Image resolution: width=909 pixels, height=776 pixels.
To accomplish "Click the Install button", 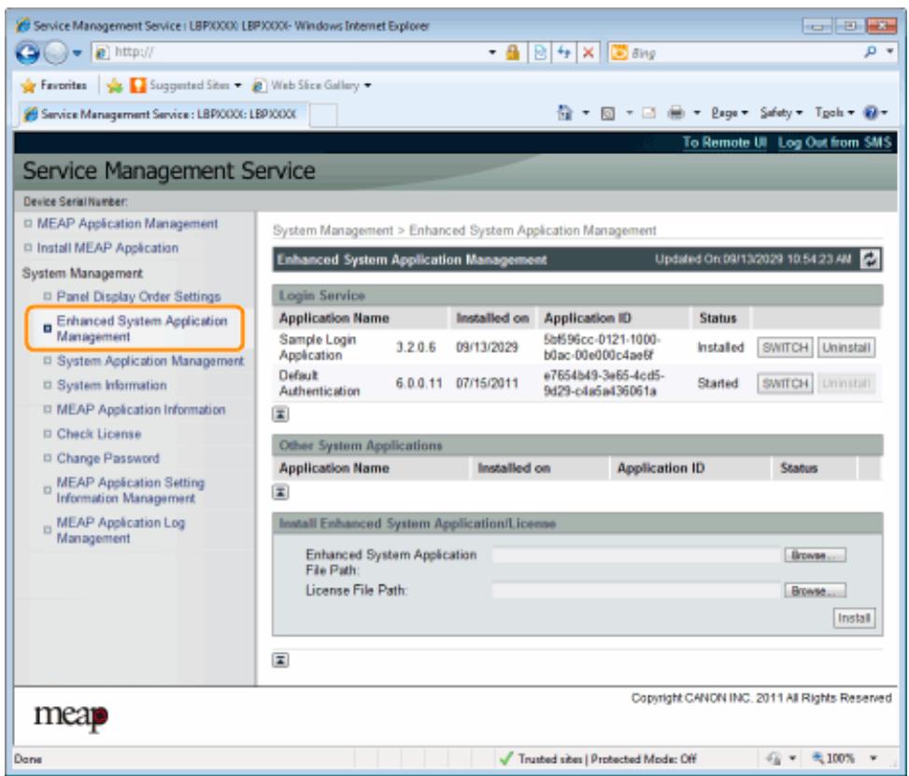I will click(x=854, y=618).
